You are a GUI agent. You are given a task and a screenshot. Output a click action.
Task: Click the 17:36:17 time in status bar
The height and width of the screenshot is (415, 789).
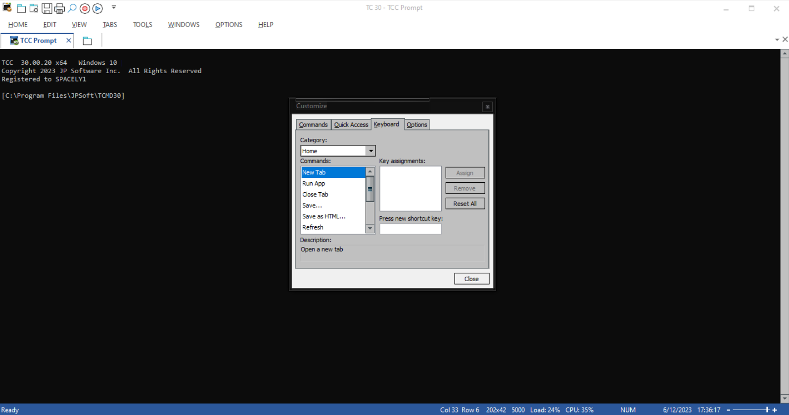click(709, 410)
